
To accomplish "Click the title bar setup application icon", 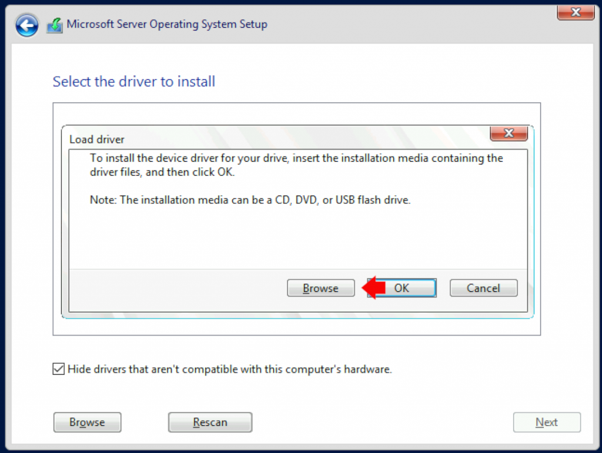I will (x=53, y=25).
